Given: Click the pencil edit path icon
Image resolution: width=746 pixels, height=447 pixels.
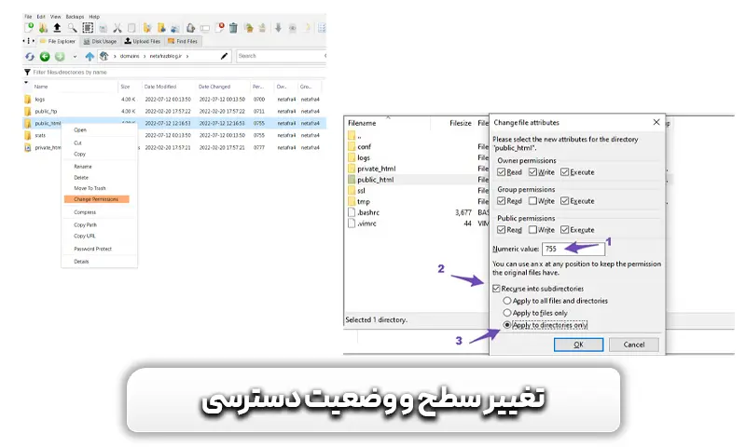Looking at the screenshot, I should coord(224,57).
